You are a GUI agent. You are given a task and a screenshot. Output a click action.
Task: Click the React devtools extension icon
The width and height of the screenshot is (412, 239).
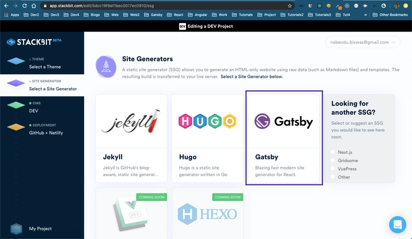point(319,6)
